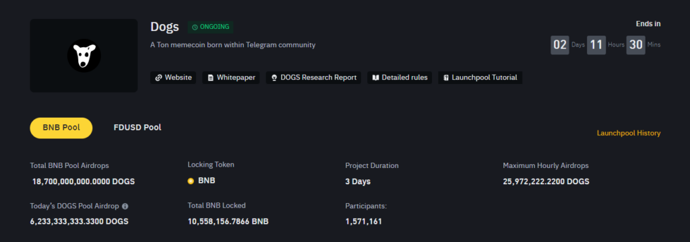The image size is (690, 242).
Task: Switch to the FDUSD Pool tab
Action: 137,128
